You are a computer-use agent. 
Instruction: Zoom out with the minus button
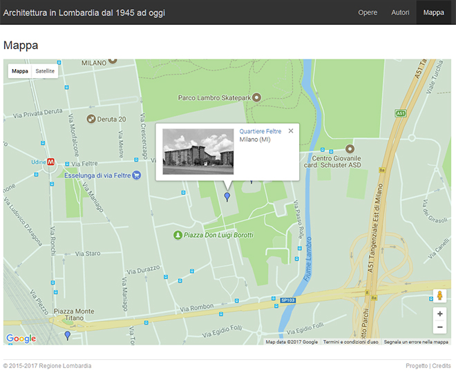439,329
